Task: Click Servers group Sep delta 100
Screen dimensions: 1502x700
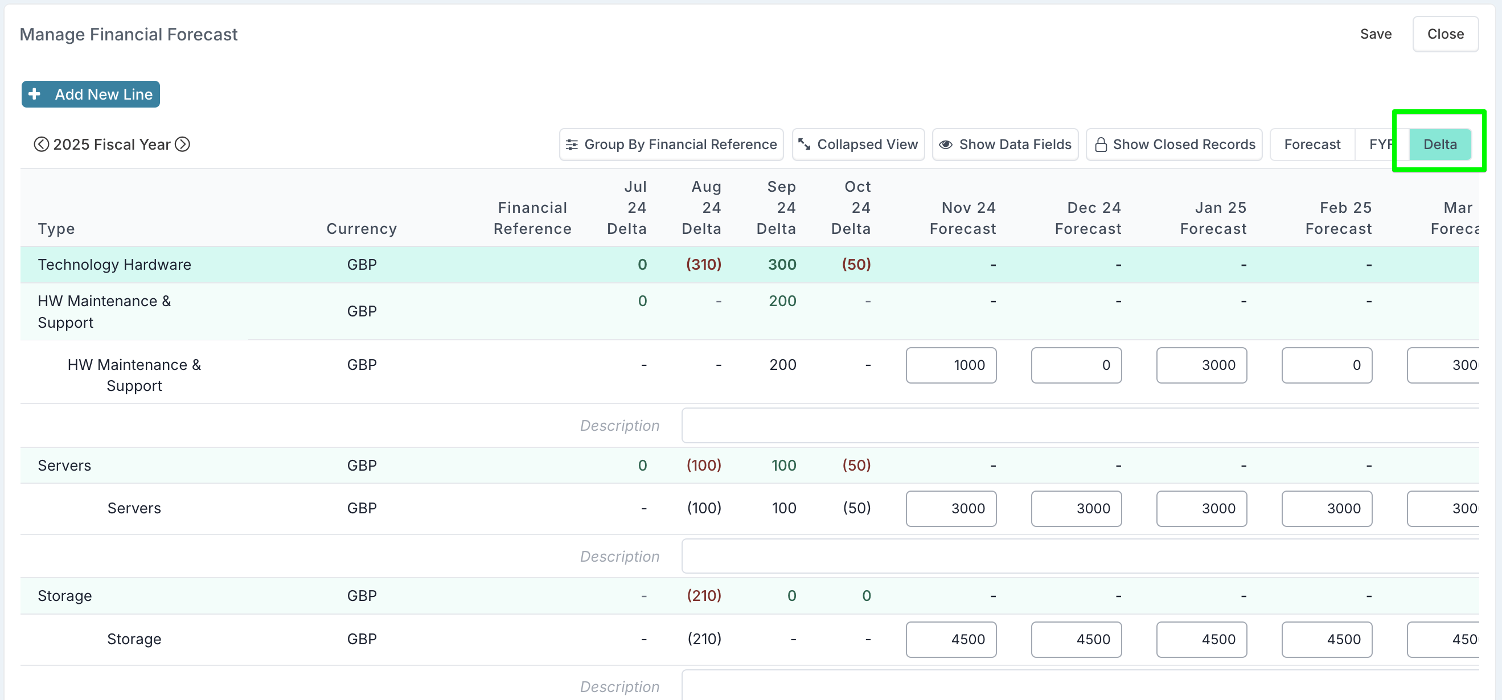Action: [783, 465]
